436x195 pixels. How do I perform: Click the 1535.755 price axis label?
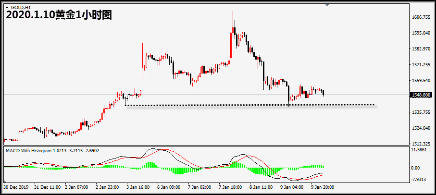(421, 112)
